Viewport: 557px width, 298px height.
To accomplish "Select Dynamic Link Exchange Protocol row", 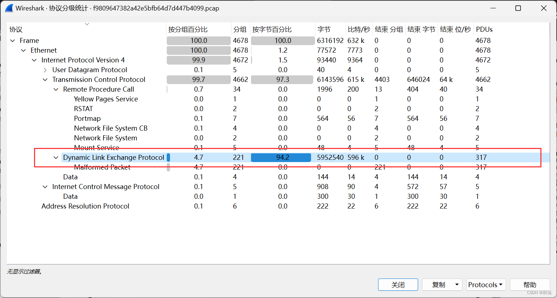I will [x=278, y=158].
